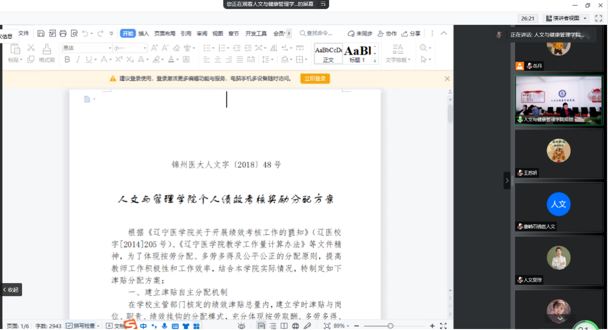
Task: Click the Cut scissors icon
Action: coord(31,47)
